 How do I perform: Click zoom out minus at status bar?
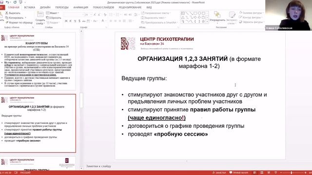tap(281, 173)
